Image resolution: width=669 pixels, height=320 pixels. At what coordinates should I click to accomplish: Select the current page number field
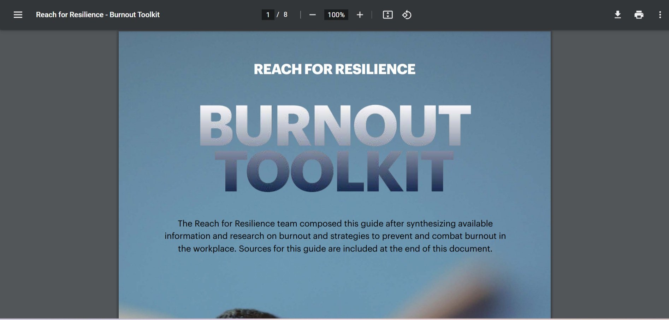[268, 15]
